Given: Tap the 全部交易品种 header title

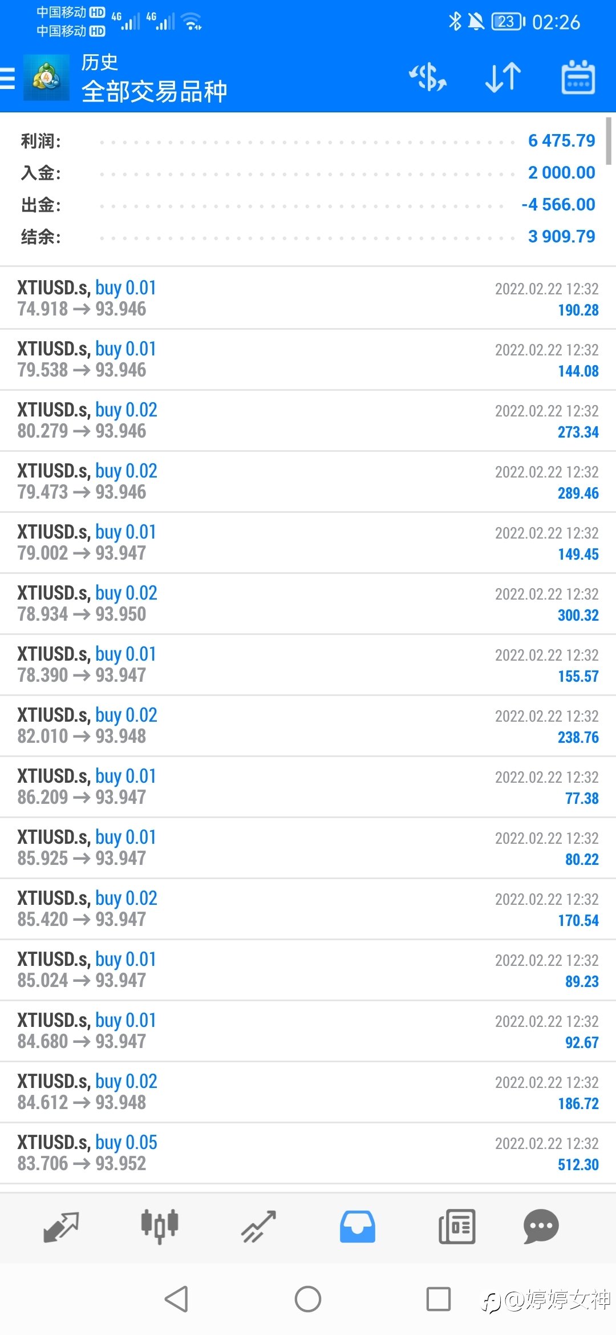Looking at the screenshot, I should (x=154, y=91).
